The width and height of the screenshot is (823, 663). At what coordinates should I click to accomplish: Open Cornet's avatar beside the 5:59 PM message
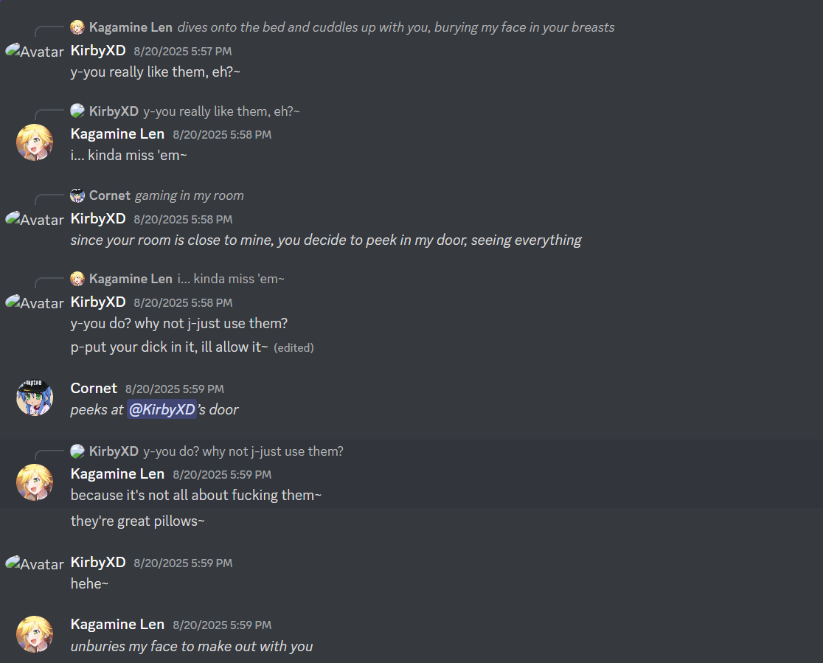(x=35, y=398)
